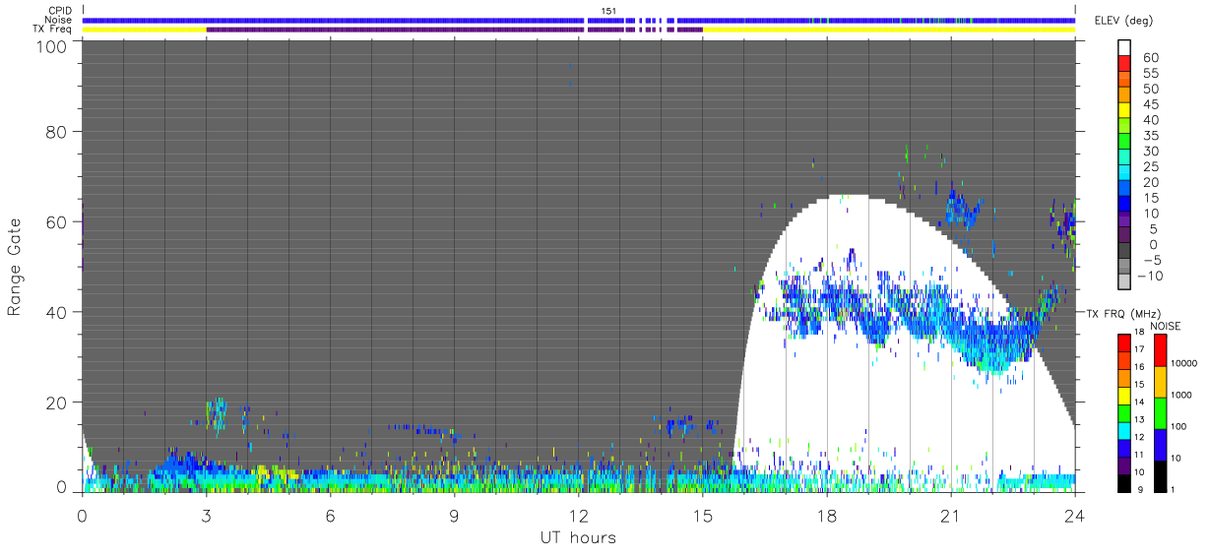Click the TX FRQ scale label '9'
Viewport: 1209px width, 558px height.
1141,489
